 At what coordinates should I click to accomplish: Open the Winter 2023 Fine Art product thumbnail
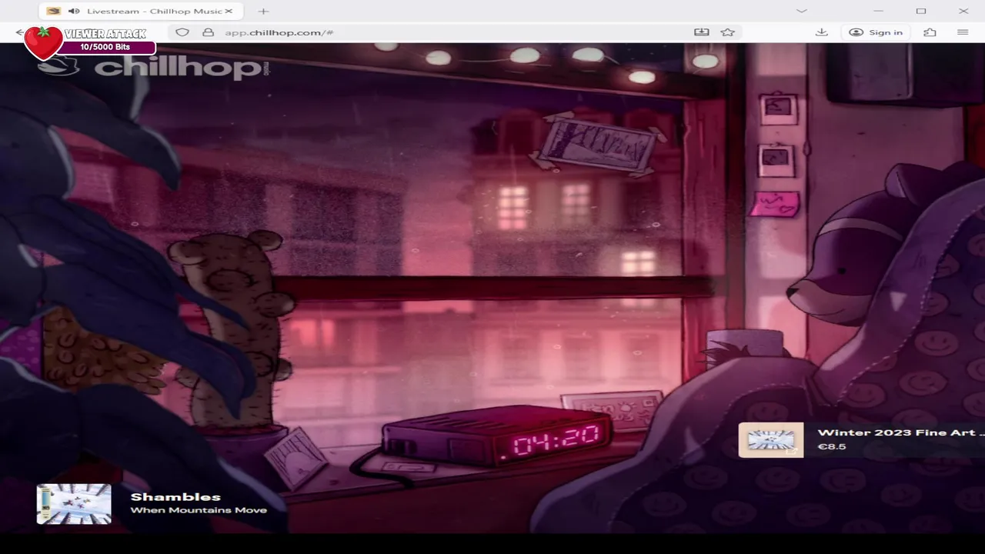(x=771, y=440)
